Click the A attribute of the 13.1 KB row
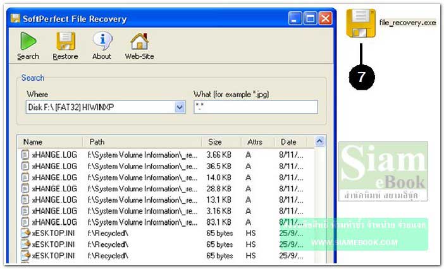Viewport: 444px width, 269px height. tap(249, 200)
